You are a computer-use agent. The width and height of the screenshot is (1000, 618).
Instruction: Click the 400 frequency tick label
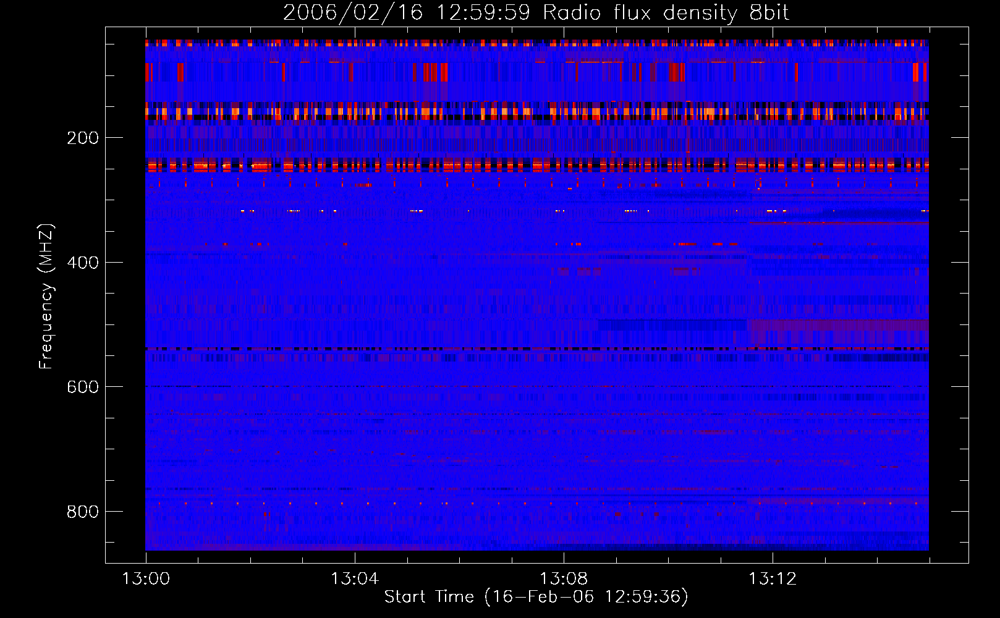pyautogui.click(x=83, y=263)
